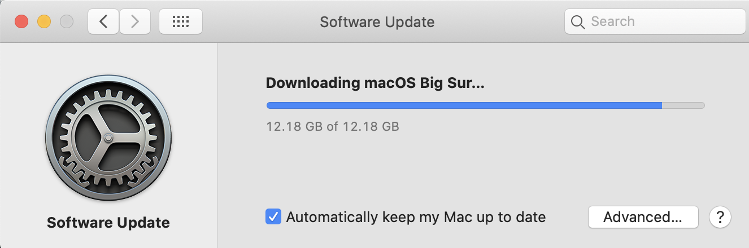The image size is (749, 248).
Task: Click the blue filled part of the download bar
Action: (x=463, y=105)
